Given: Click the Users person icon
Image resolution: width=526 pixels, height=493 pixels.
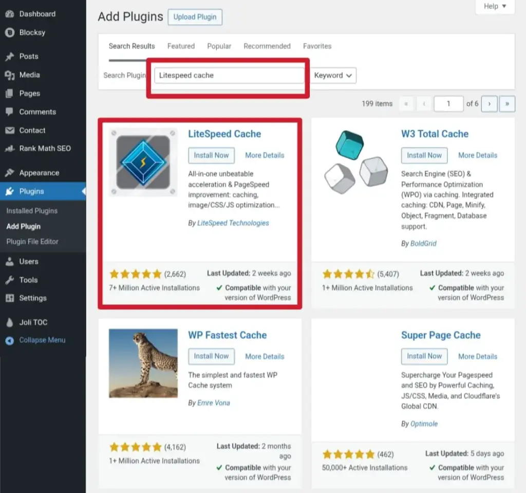Looking at the screenshot, I should (x=10, y=261).
